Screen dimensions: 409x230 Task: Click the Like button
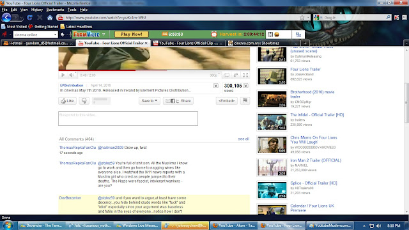tap(67, 101)
